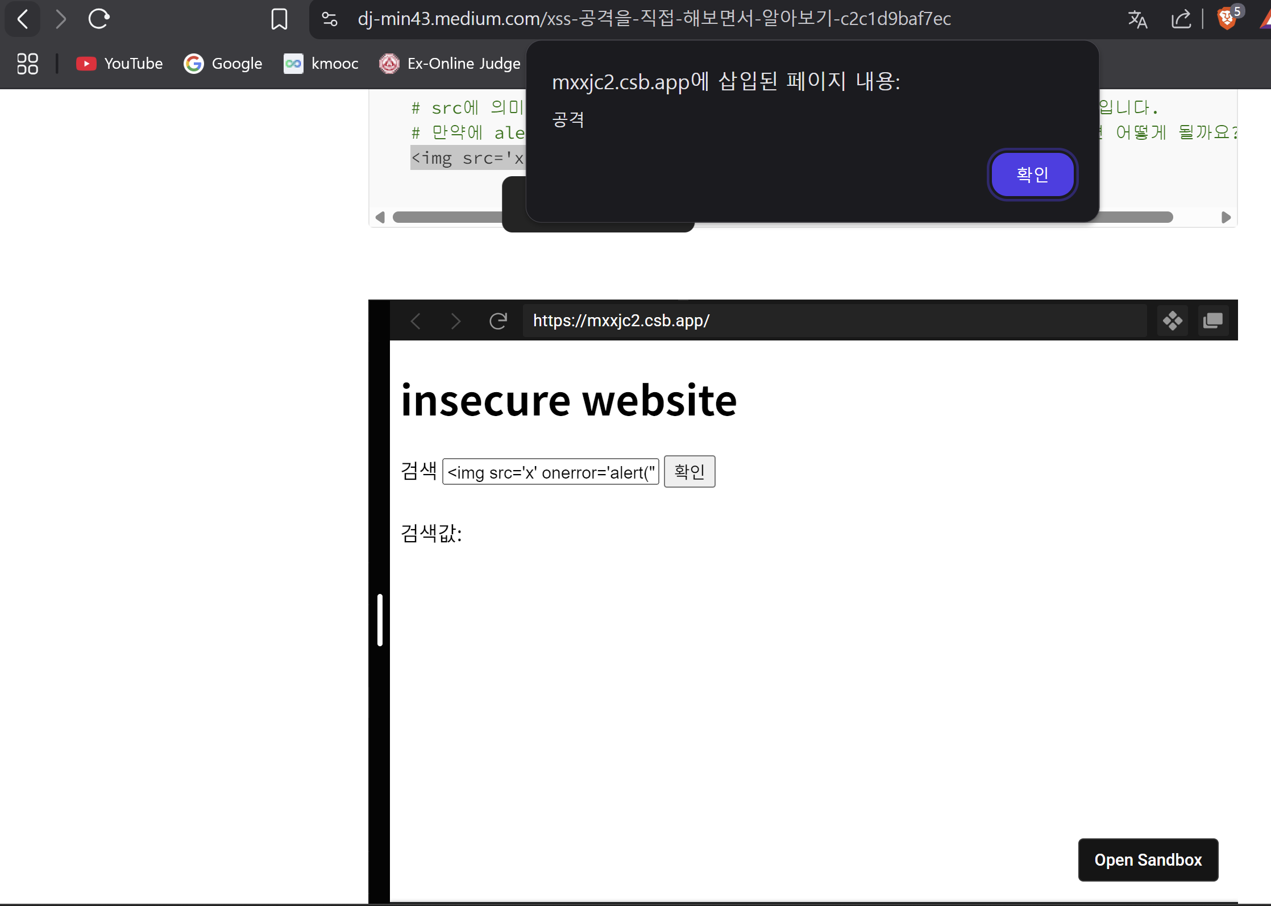Open the apps grid icon in bookmarks bar
1271x906 pixels.
(27, 63)
